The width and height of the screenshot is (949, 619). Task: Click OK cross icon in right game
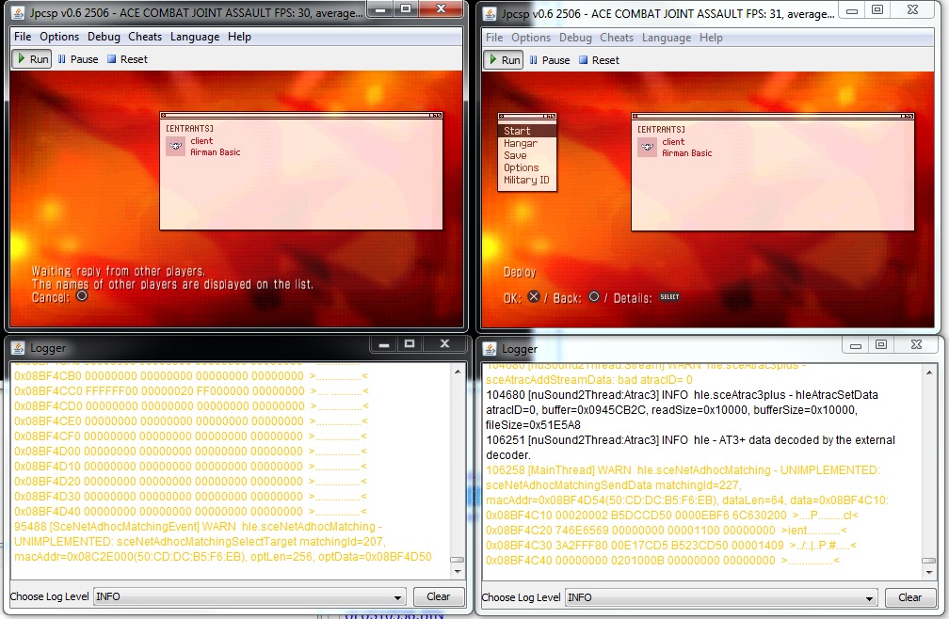(533, 296)
